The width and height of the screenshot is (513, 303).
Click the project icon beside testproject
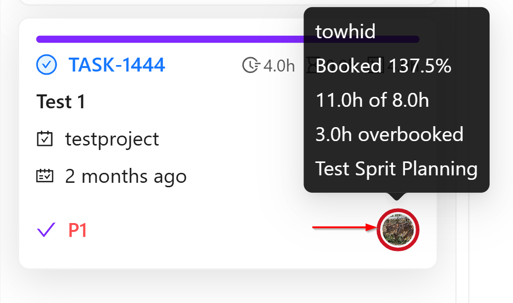click(x=45, y=139)
